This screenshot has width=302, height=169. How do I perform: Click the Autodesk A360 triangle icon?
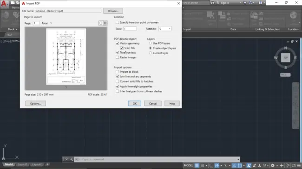click(x=250, y=3)
